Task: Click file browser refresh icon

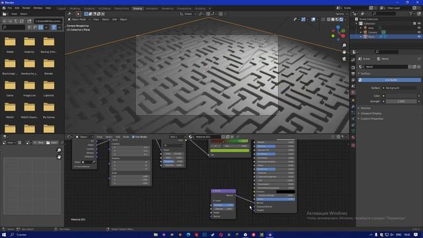Action: 22,21
